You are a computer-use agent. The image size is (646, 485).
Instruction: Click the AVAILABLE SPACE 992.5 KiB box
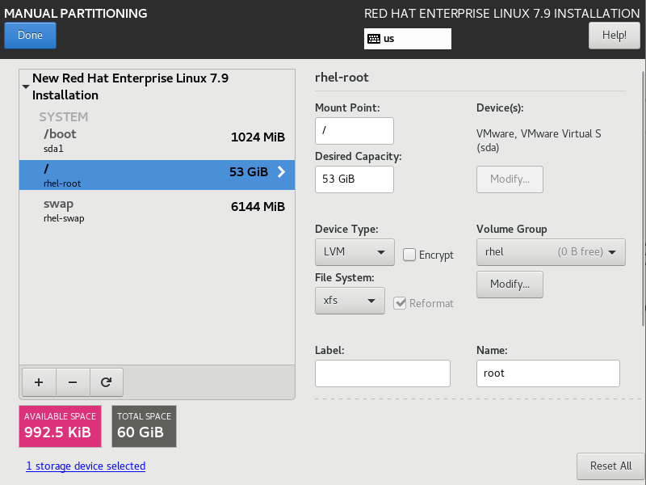click(x=60, y=426)
